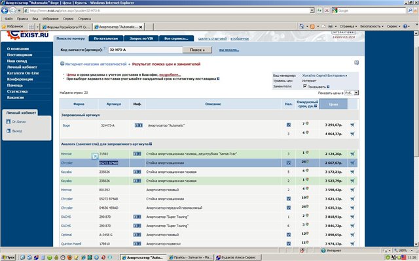Screen dimensions: 419x261
Task: Expand the address bar URL dropdown
Action: [312, 10]
